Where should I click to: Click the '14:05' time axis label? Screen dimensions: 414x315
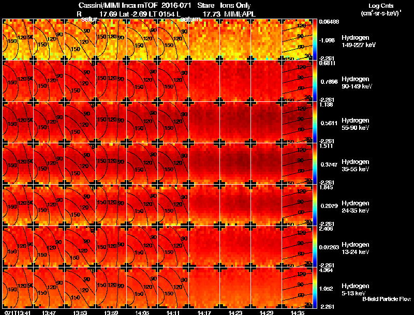[142, 313]
